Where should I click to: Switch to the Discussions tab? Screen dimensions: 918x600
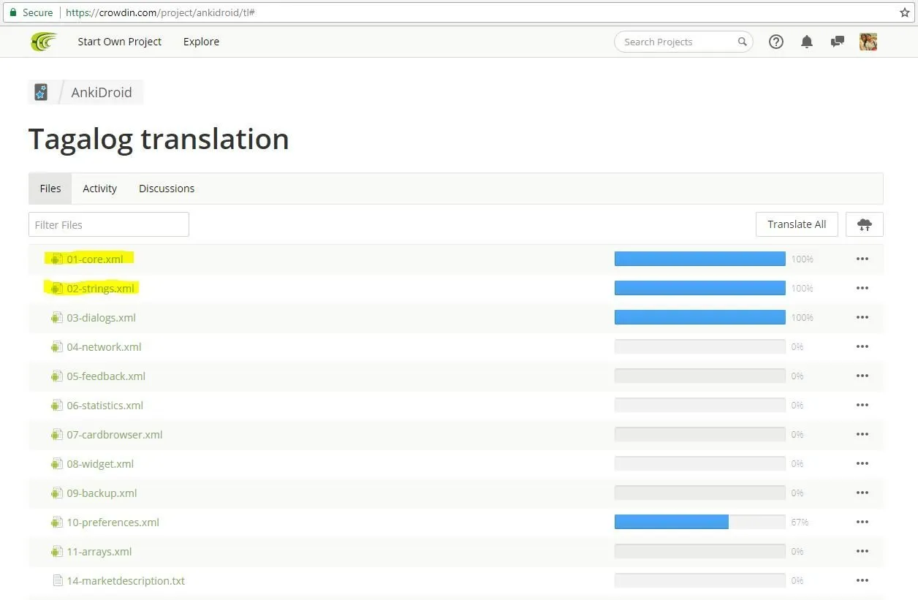pyautogui.click(x=167, y=189)
